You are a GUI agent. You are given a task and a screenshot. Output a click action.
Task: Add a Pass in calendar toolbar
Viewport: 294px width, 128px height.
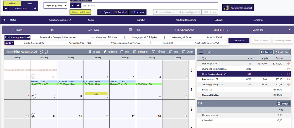[122, 52]
